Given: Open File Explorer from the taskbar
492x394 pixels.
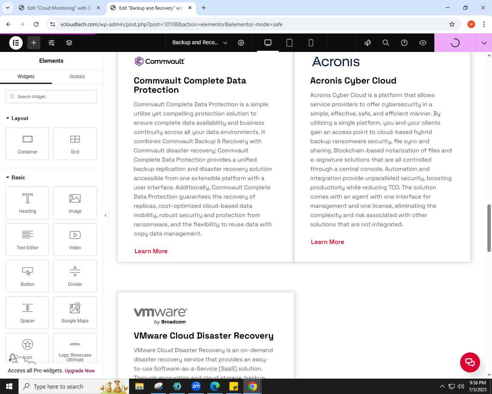Looking at the screenshot, I should (140, 386).
